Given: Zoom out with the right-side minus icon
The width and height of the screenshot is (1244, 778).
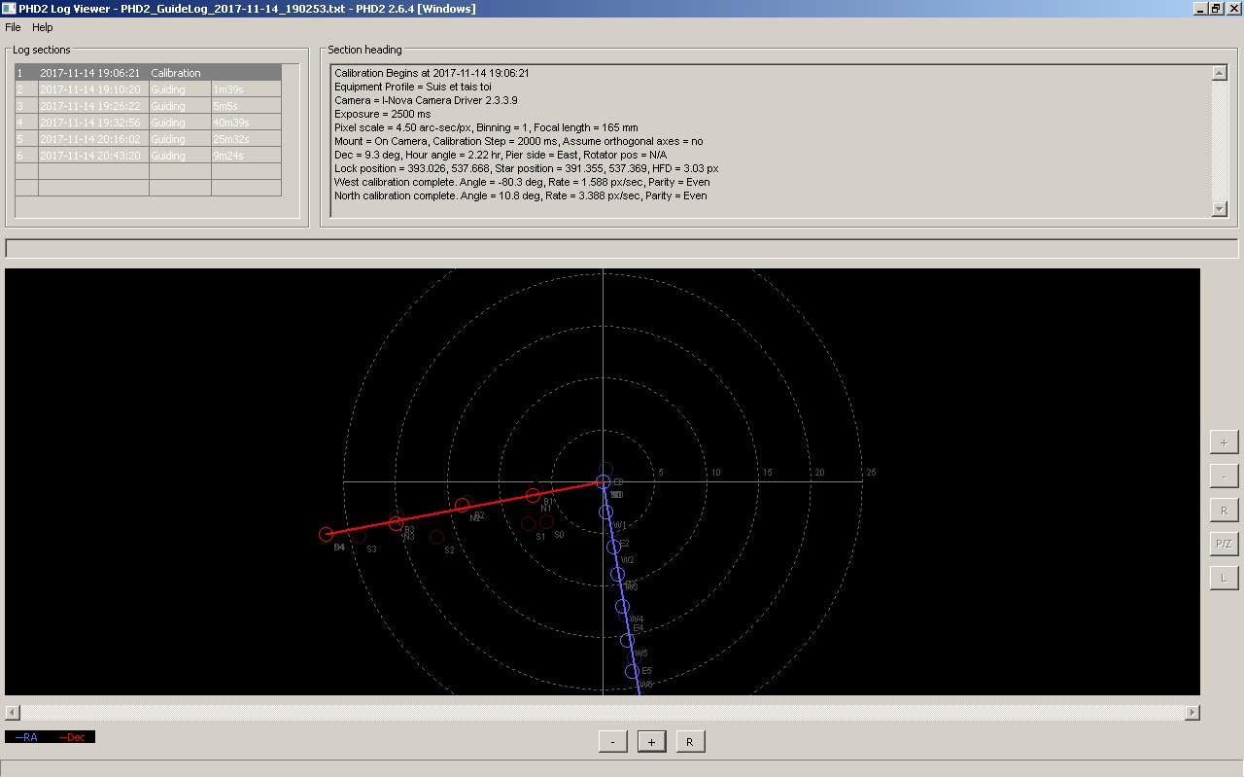Looking at the screenshot, I should tap(1223, 476).
